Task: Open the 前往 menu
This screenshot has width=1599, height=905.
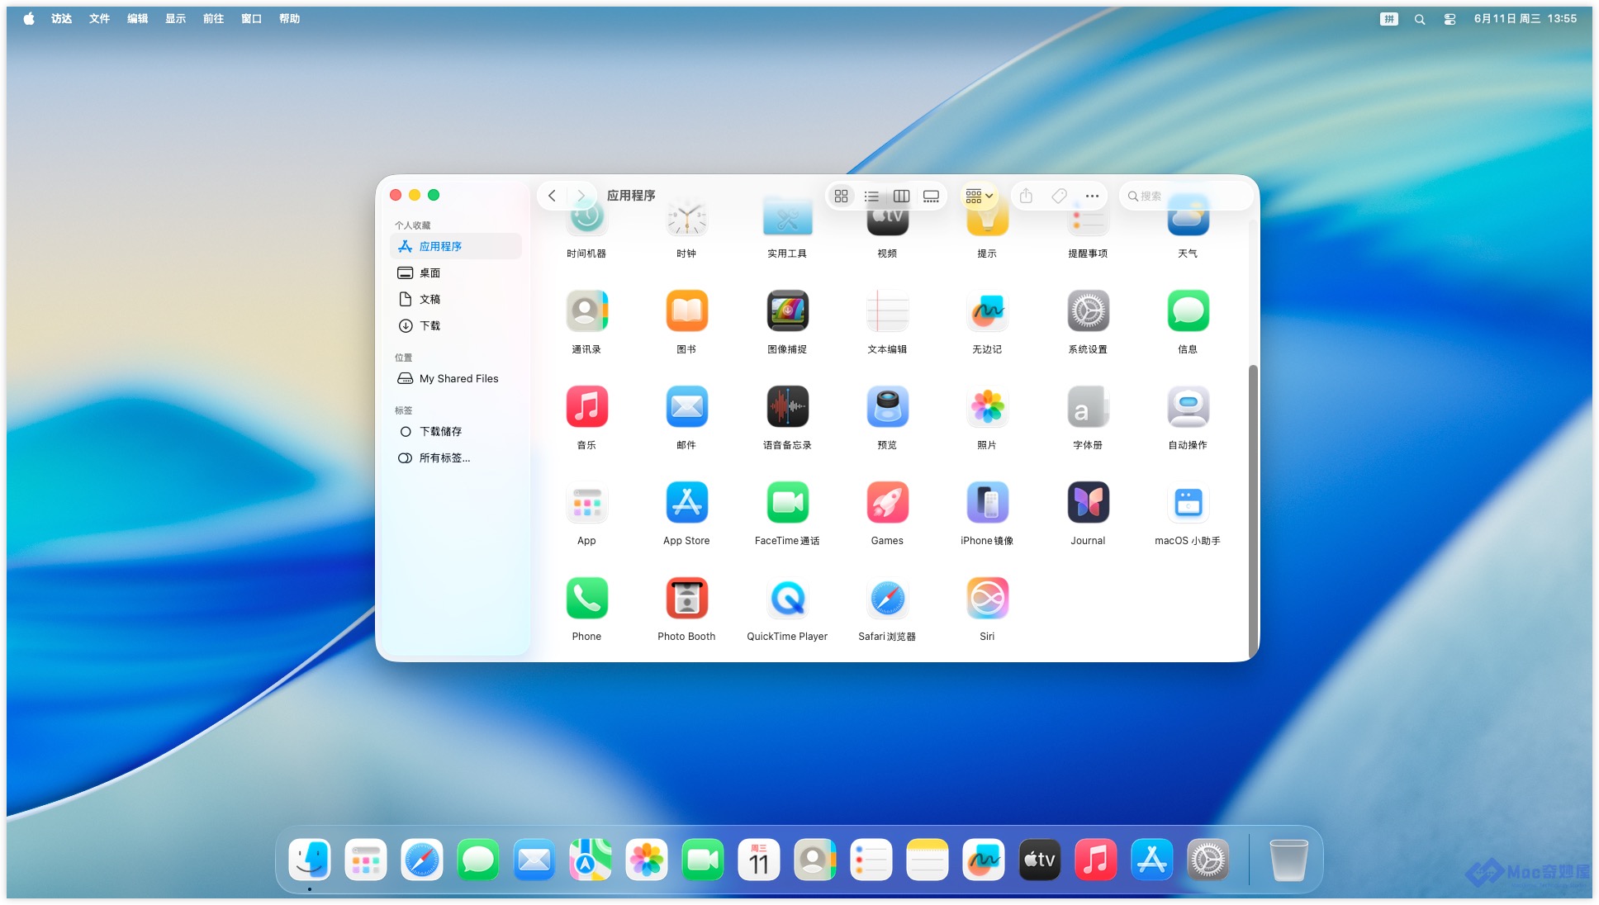Action: (x=213, y=18)
